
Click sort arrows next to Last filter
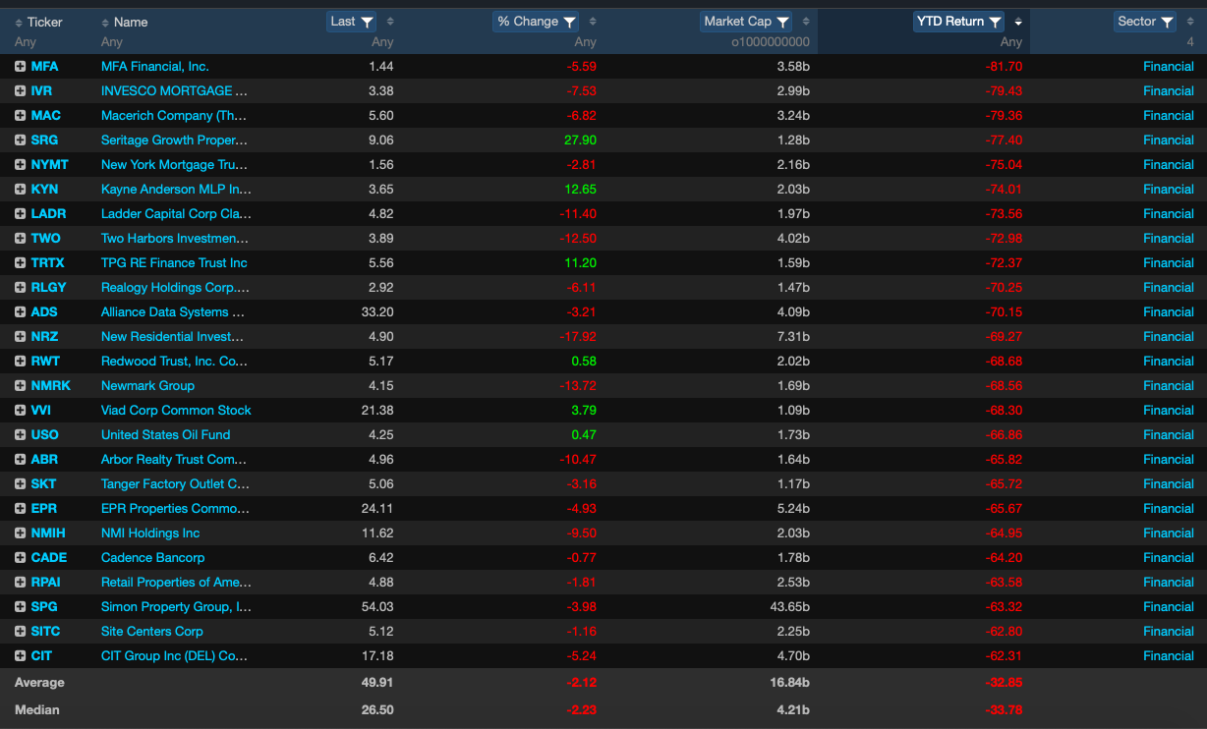389,22
